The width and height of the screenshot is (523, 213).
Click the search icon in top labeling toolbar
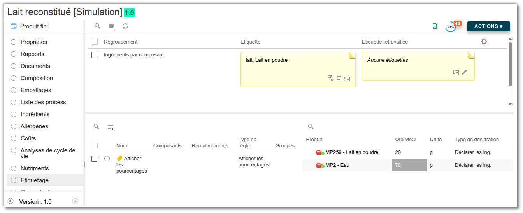tap(98, 26)
